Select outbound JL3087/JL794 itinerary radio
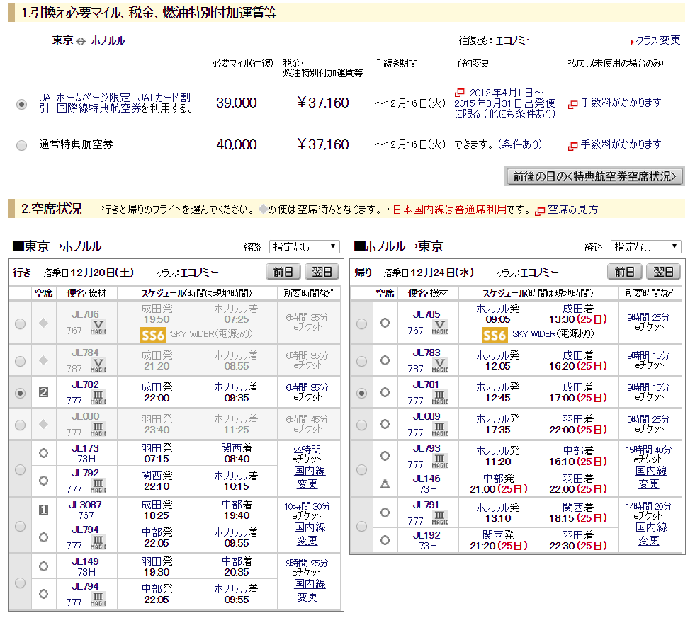The height and width of the screenshot is (618, 695). coord(20,526)
